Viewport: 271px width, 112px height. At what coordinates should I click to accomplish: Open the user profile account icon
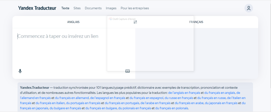pyautogui.click(x=249, y=8)
